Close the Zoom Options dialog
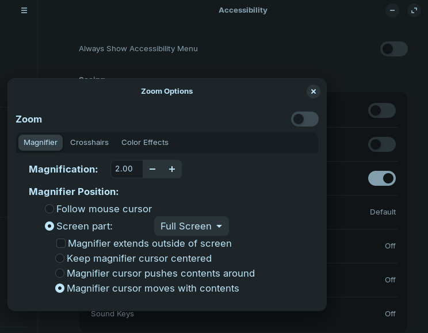 click(x=313, y=91)
